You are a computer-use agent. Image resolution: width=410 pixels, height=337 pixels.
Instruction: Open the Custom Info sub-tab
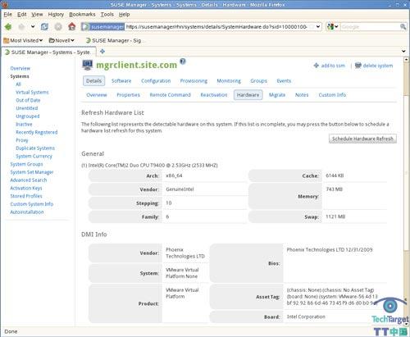tap(332, 95)
